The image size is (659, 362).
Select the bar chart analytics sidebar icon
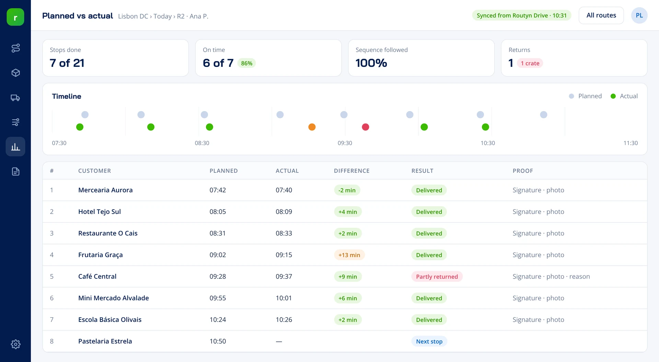pos(15,147)
